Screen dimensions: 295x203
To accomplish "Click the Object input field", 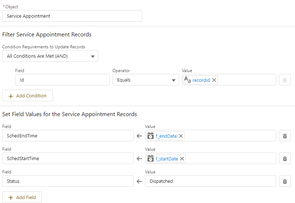I will [x=72, y=16].
